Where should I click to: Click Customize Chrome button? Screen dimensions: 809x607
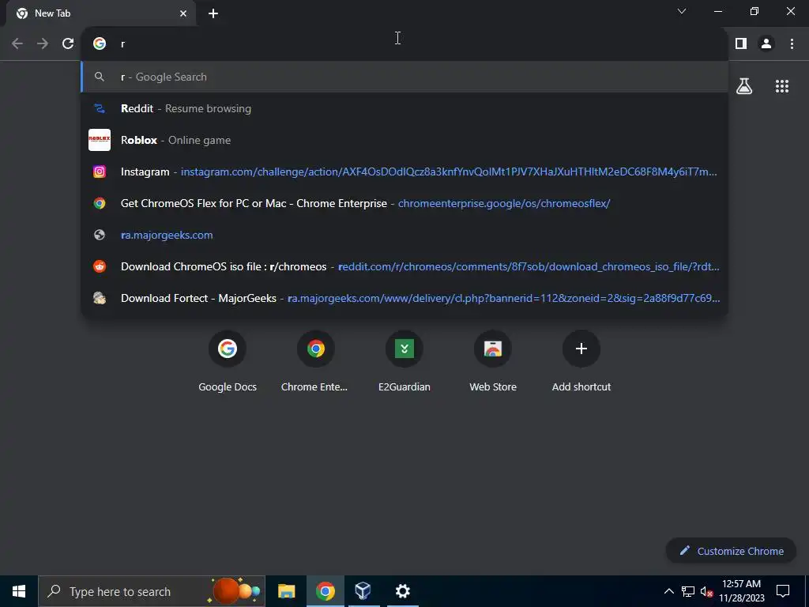[x=731, y=551]
